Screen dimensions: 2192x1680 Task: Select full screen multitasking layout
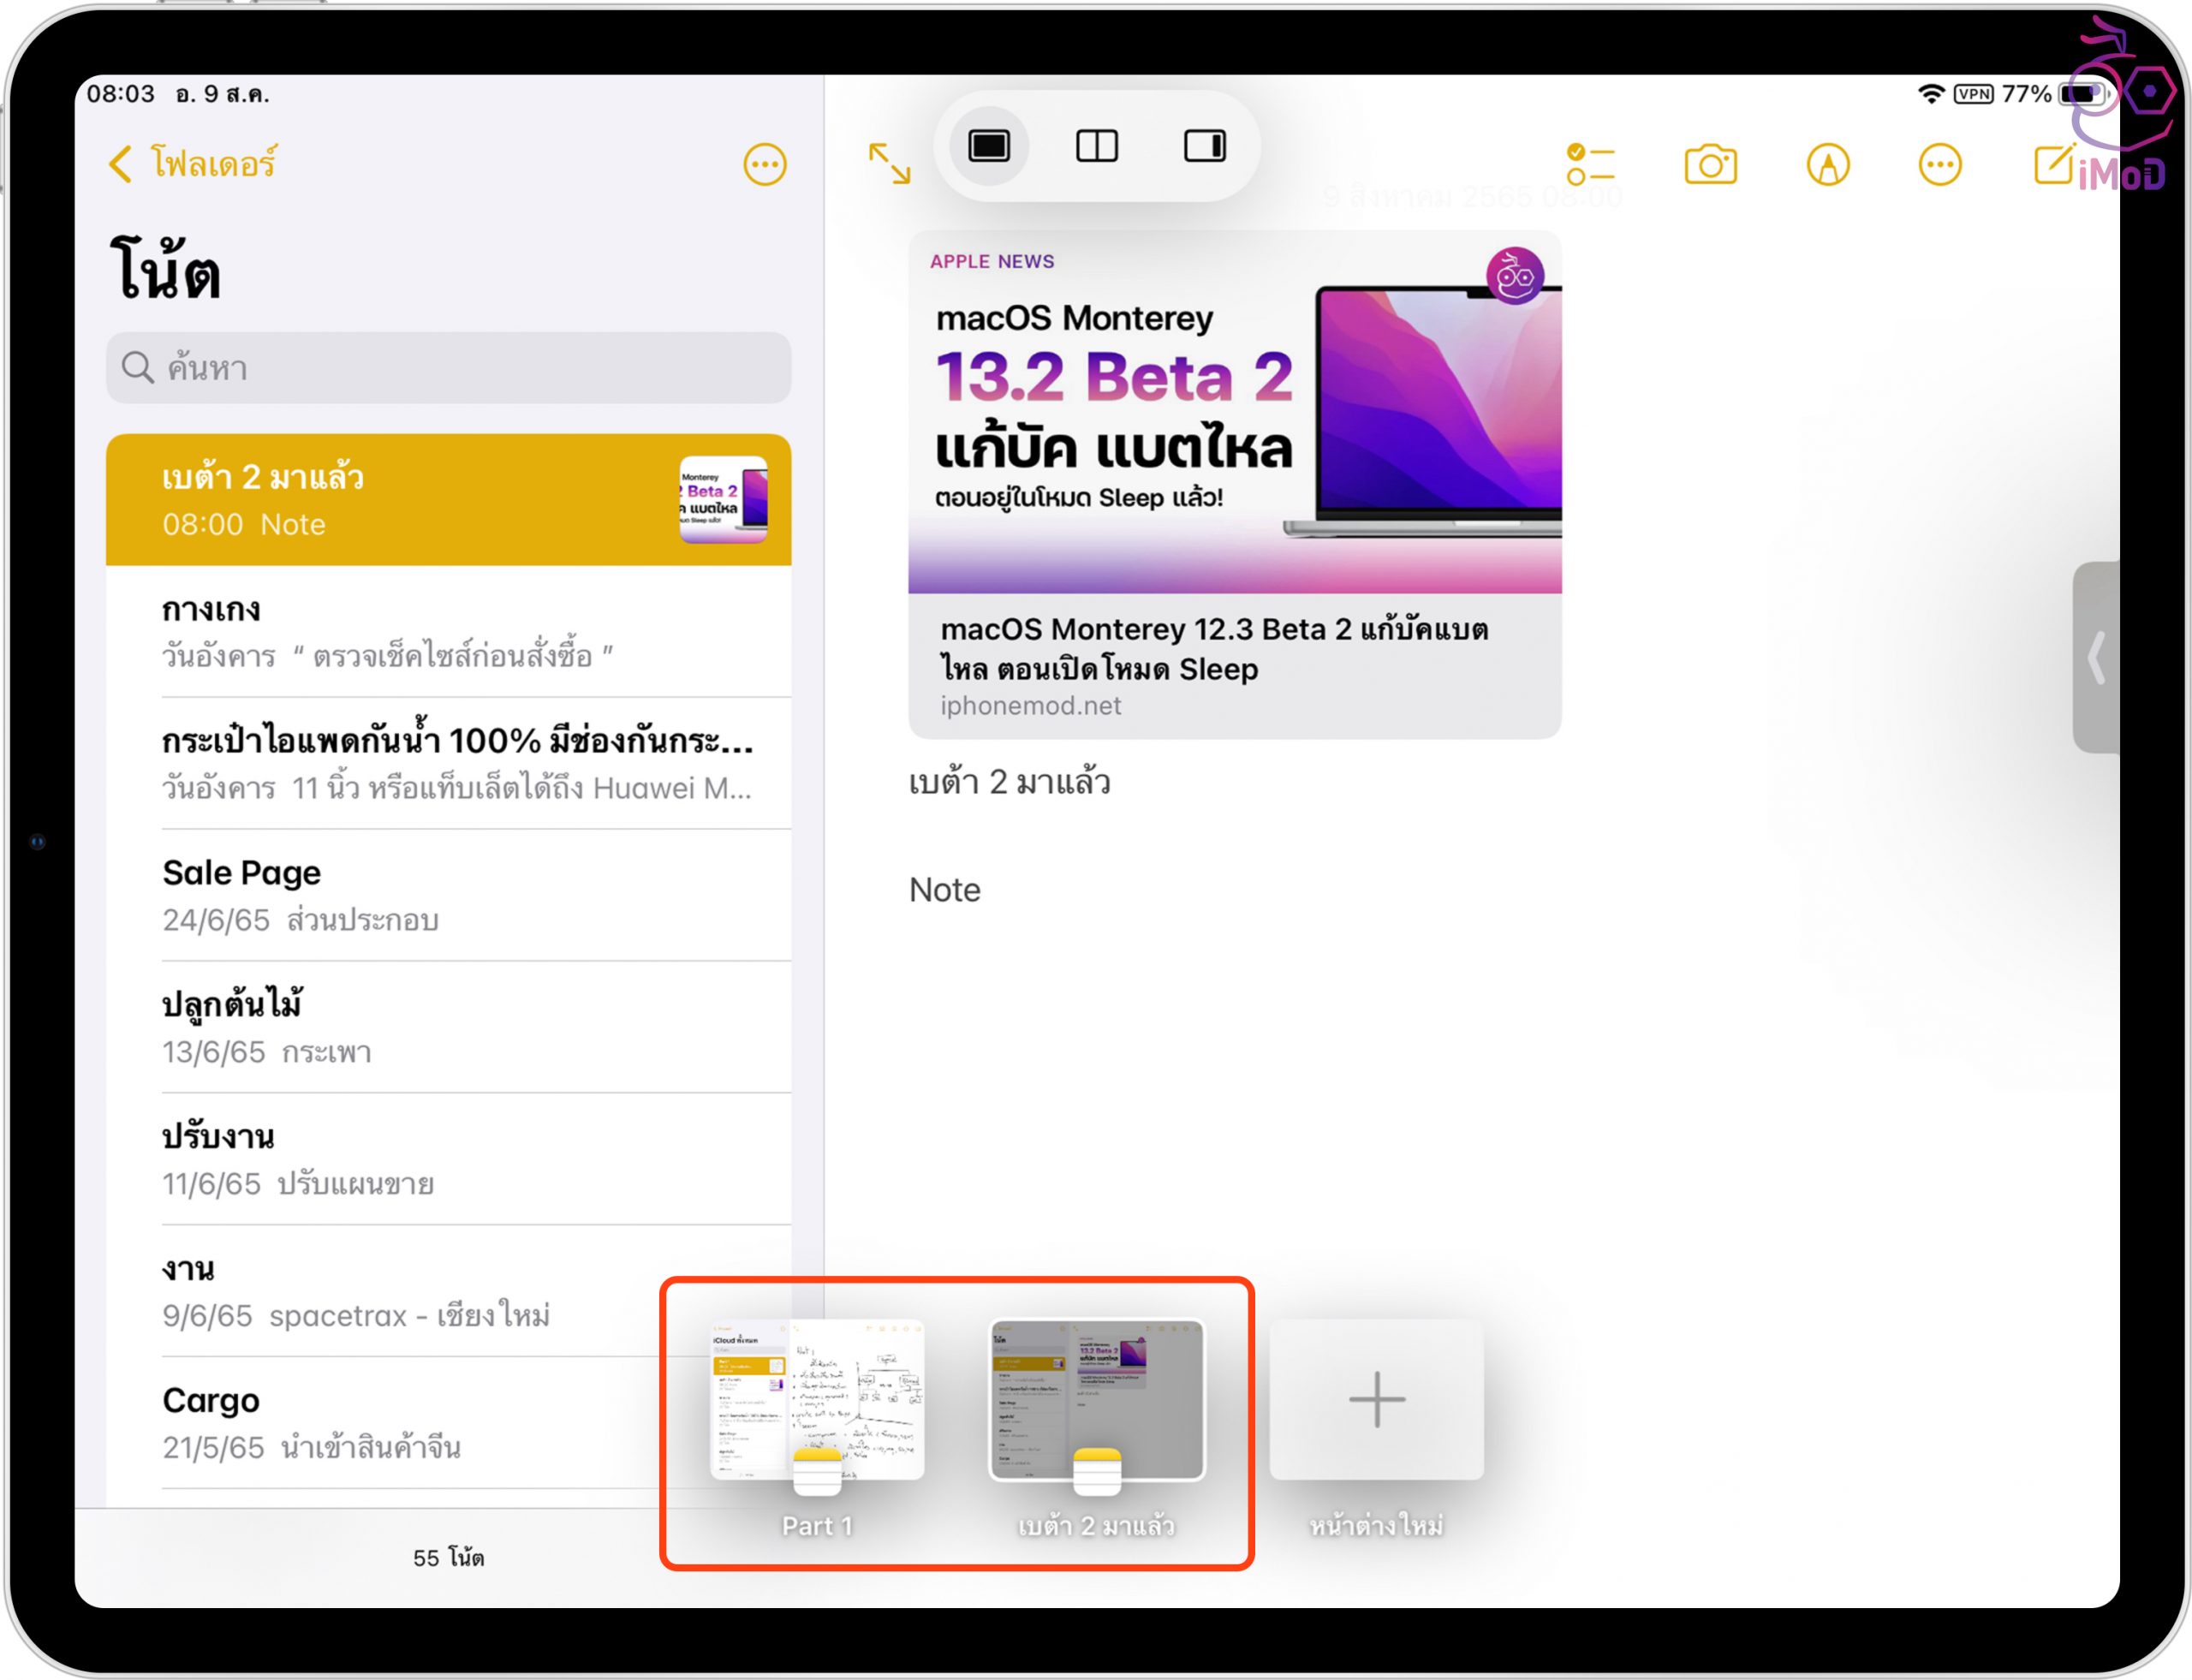coord(988,146)
